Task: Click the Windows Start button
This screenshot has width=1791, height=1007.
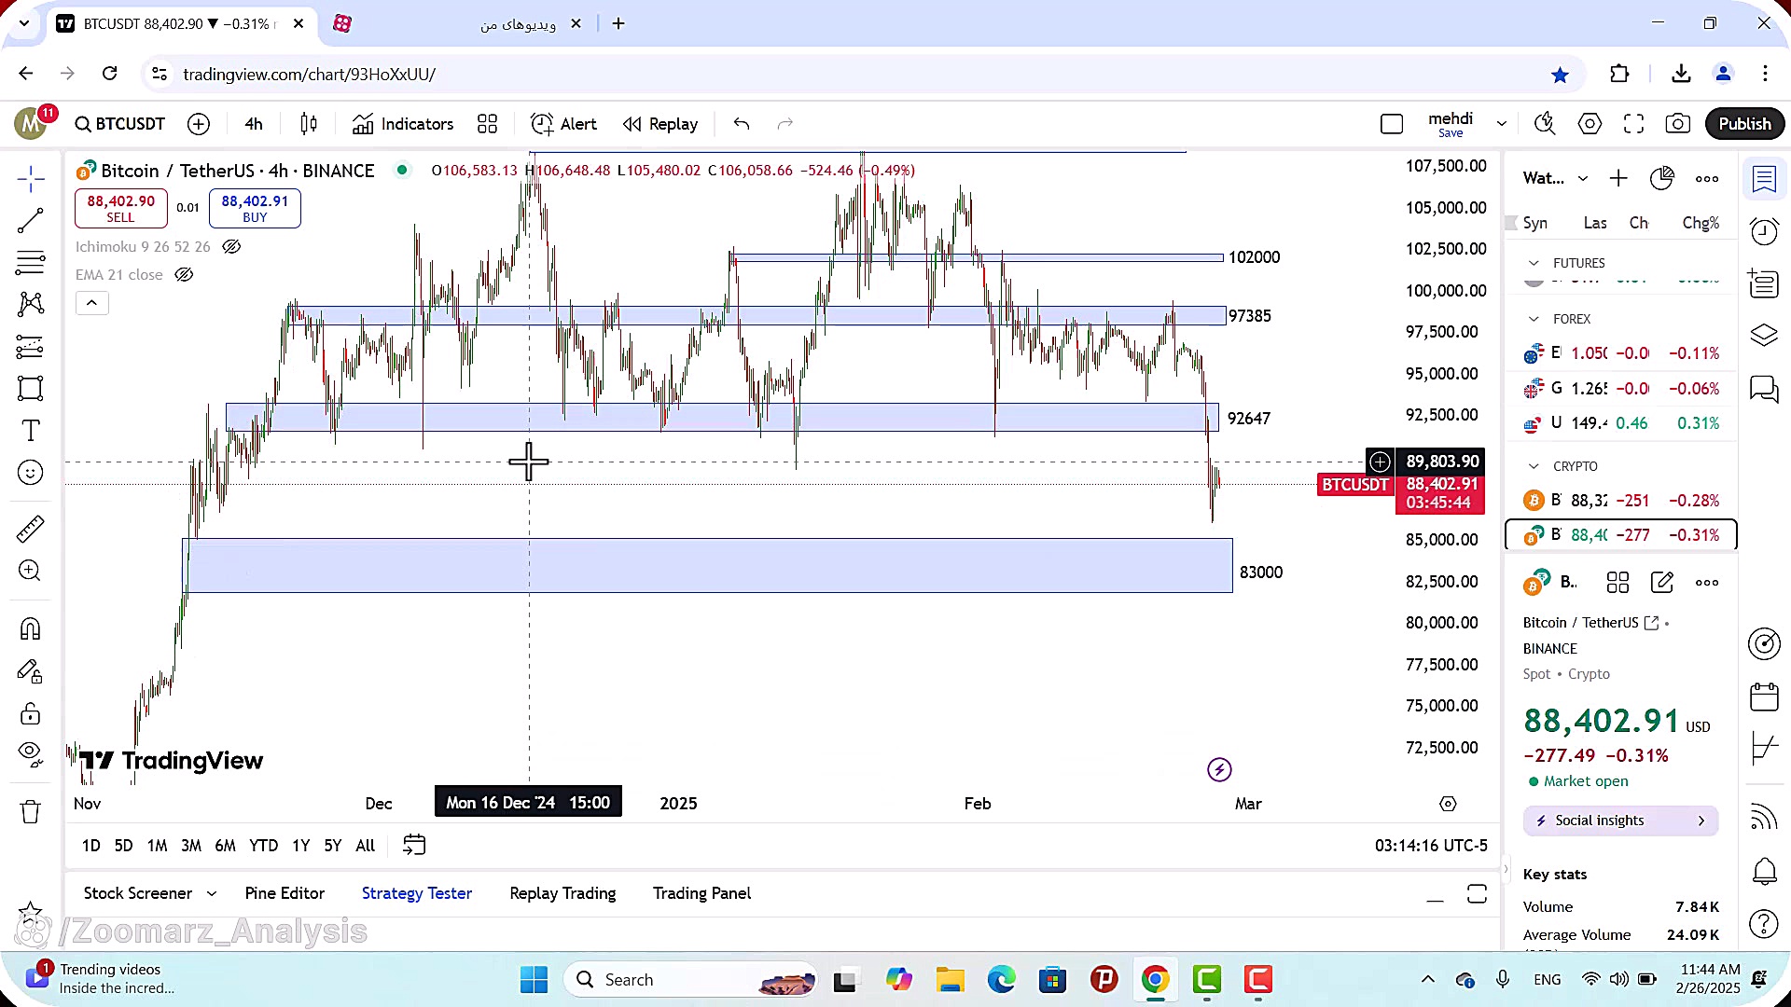Action: point(534,980)
